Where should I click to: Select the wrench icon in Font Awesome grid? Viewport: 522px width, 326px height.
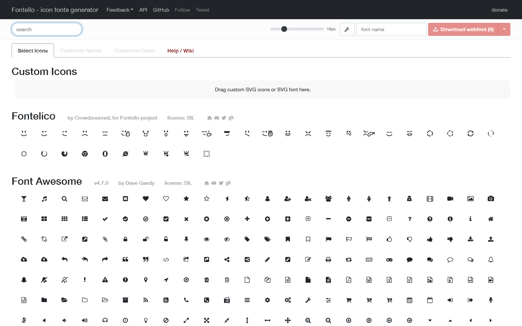click(308, 300)
